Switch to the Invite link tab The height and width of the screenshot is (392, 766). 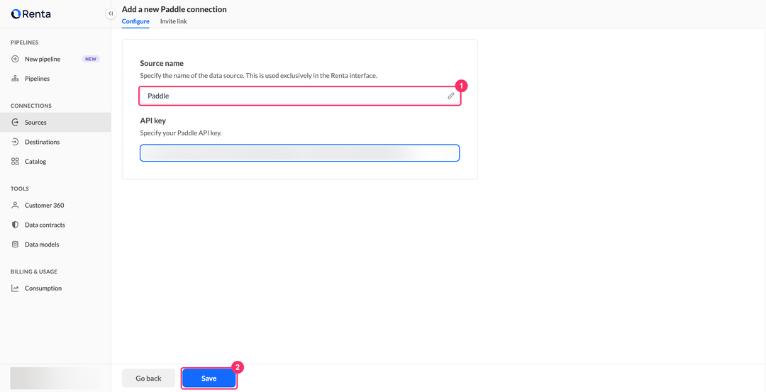point(174,21)
